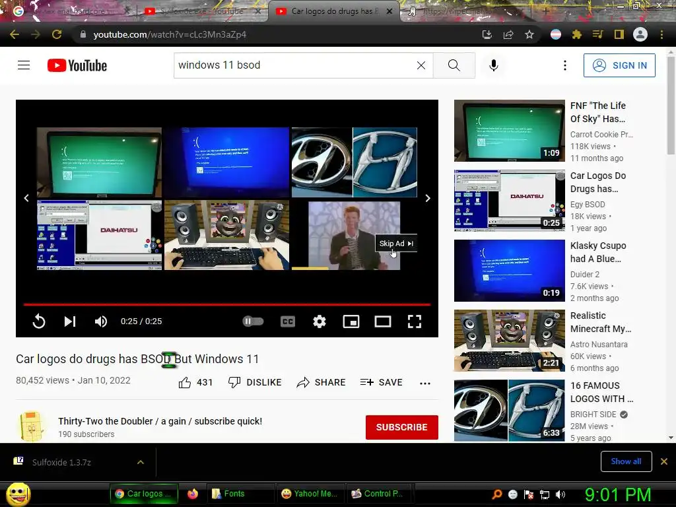
Task: Click Skip Ad button
Action: click(396, 244)
